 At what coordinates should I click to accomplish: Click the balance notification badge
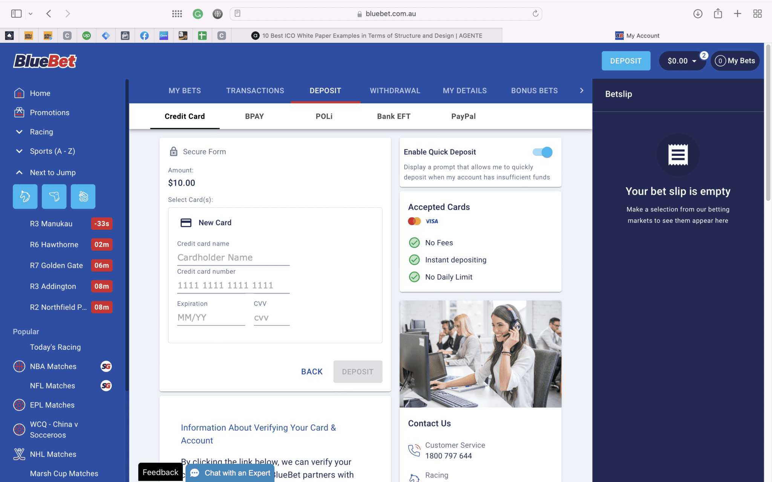tap(703, 55)
